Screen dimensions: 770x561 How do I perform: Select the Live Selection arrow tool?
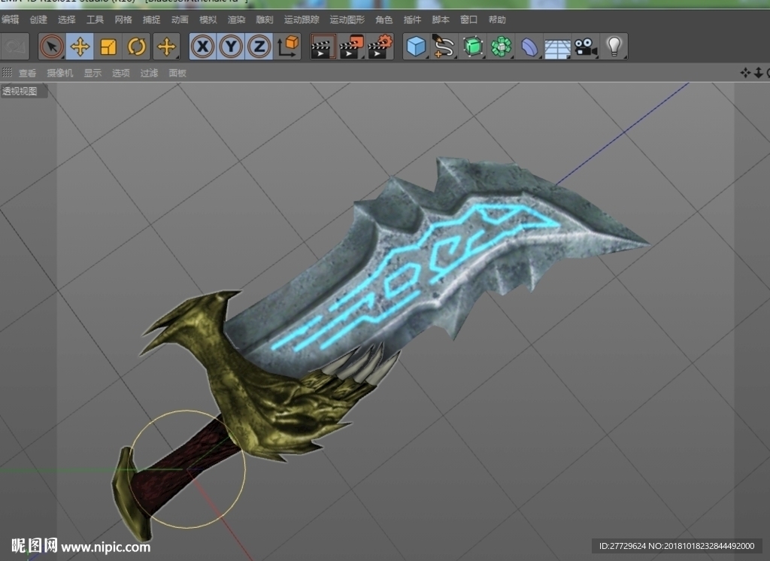pyautogui.click(x=52, y=47)
